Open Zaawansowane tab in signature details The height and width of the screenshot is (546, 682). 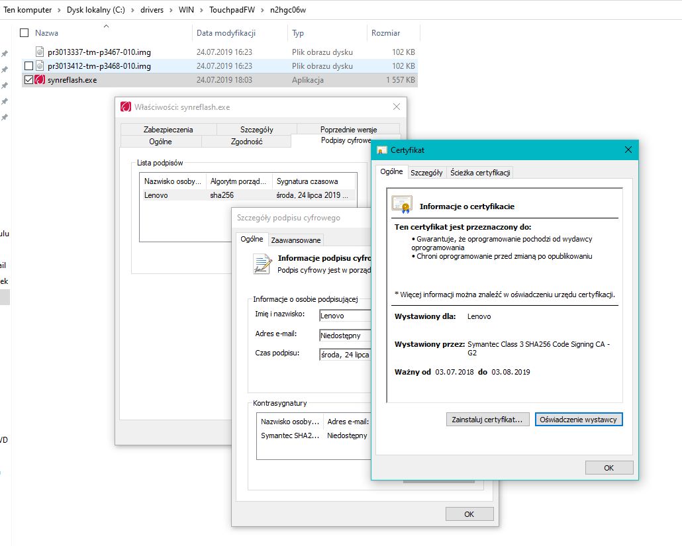pyautogui.click(x=296, y=240)
